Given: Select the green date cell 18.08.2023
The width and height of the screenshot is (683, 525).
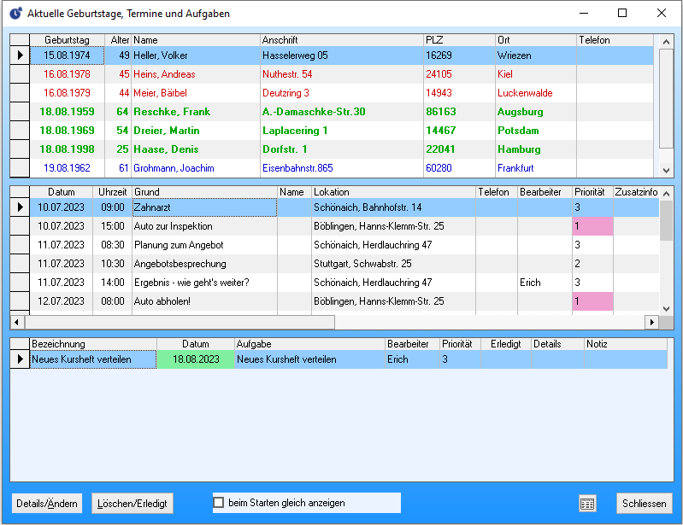Looking at the screenshot, I should point(196,360).
